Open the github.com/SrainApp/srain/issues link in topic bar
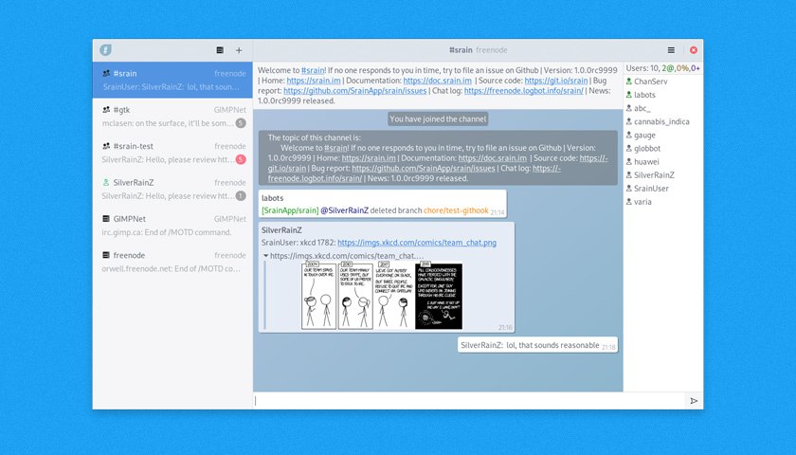 pos(354,91)
